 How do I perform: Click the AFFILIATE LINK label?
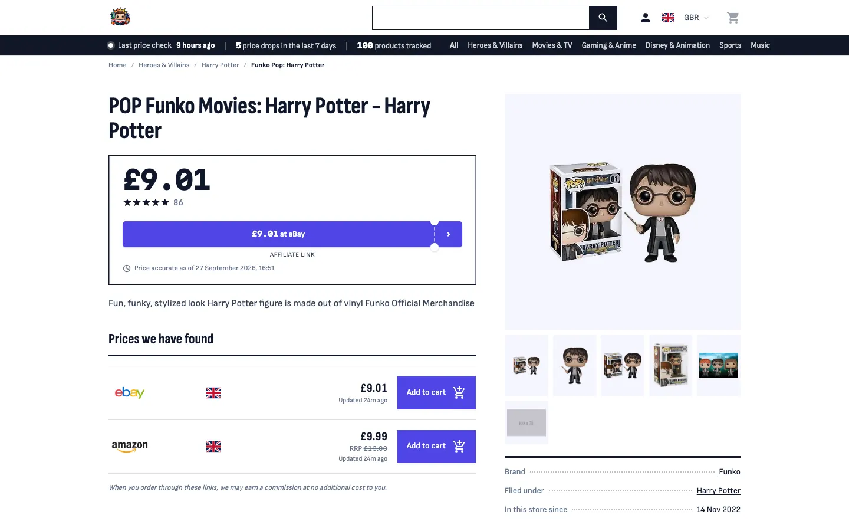[292, 255]
